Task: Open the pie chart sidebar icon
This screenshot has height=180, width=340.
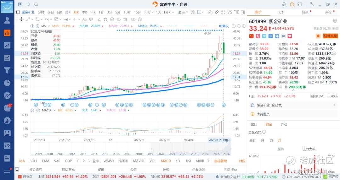Action: click(7, 83)
